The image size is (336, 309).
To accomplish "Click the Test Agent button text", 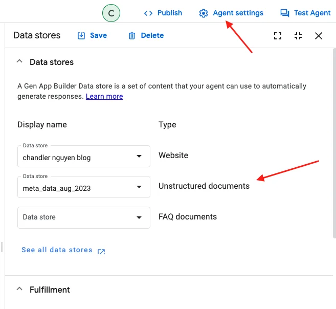I will point(312,13).
